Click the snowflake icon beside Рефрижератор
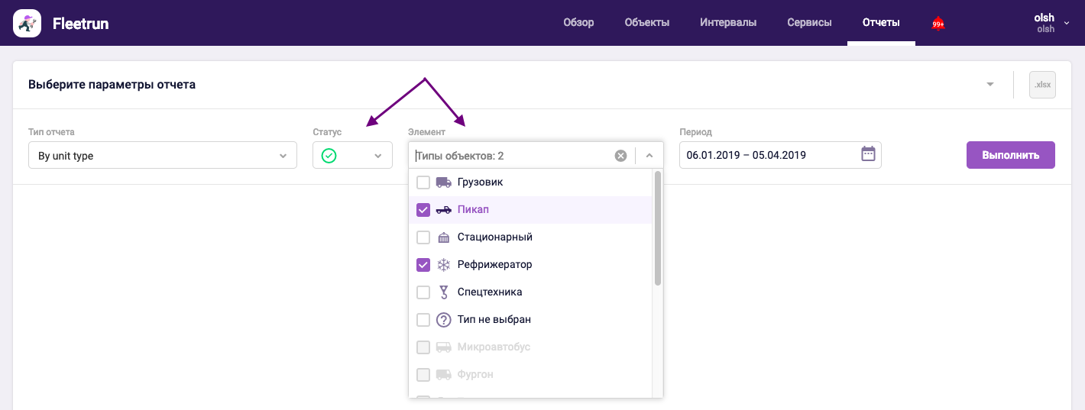Viewport: 1085px width, 410px height. click(443, 265)
